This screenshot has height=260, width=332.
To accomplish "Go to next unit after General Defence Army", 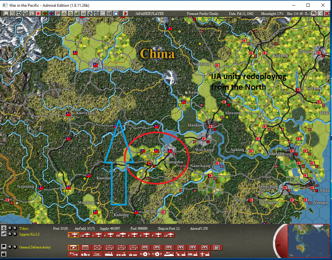I will [x=15, y=247].
